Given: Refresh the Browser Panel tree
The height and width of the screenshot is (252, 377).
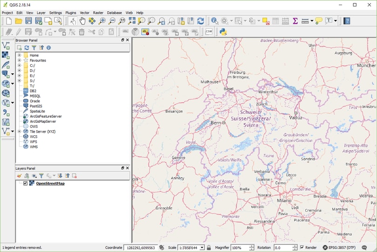Looking at the screenshot, I should pos(27,48).
